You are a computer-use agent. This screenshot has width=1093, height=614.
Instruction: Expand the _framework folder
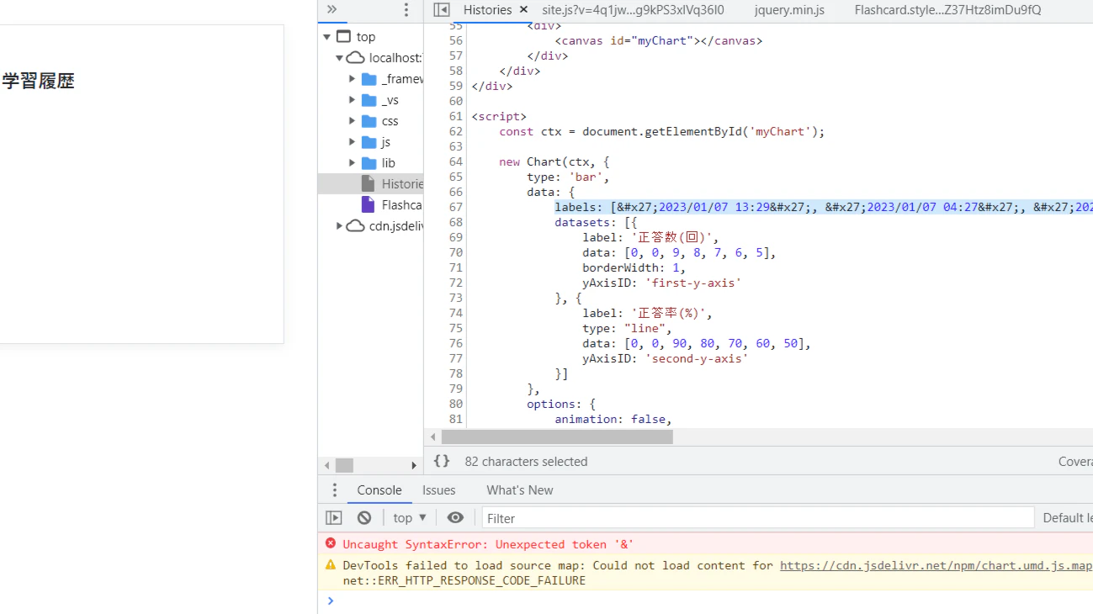(x=352, y=79)
